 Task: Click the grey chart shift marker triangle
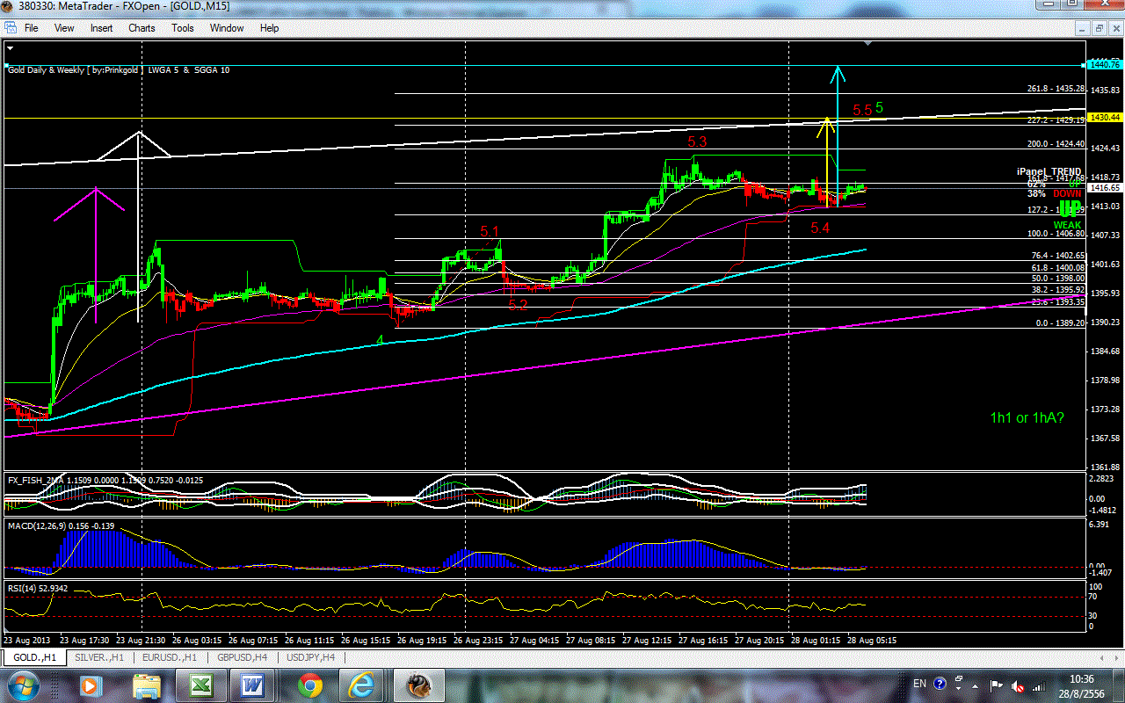868,43
